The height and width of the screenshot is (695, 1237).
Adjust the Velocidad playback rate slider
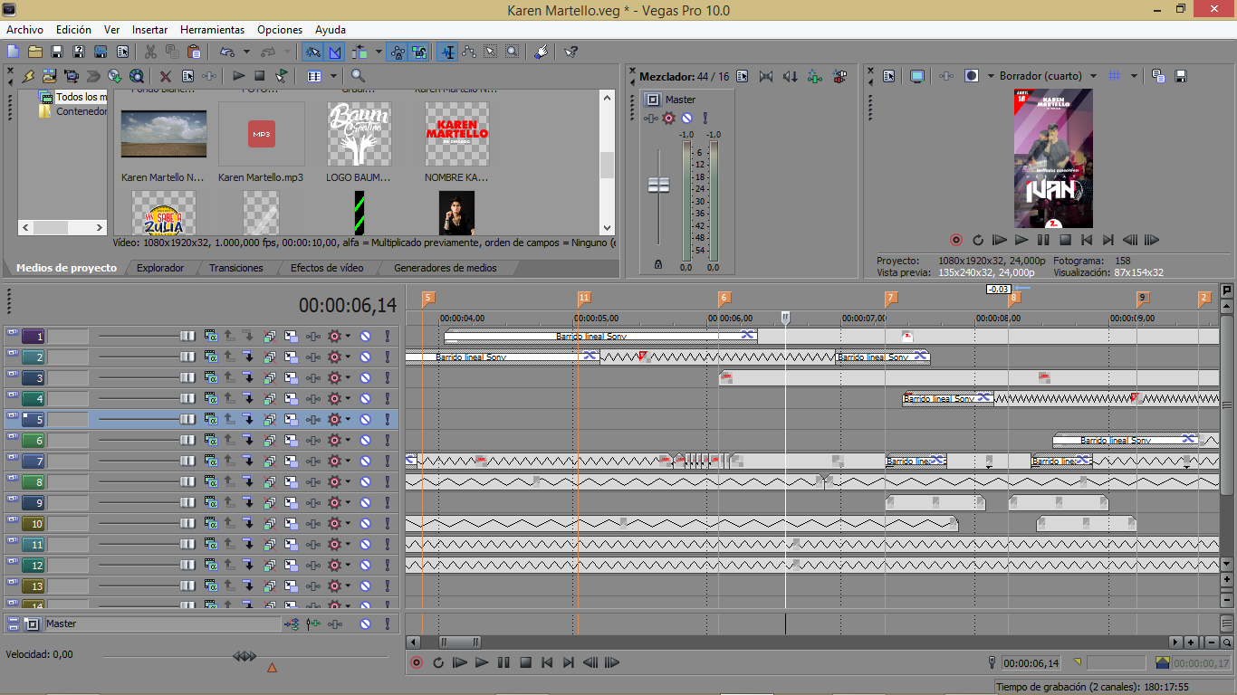click(x=245, y=655)
